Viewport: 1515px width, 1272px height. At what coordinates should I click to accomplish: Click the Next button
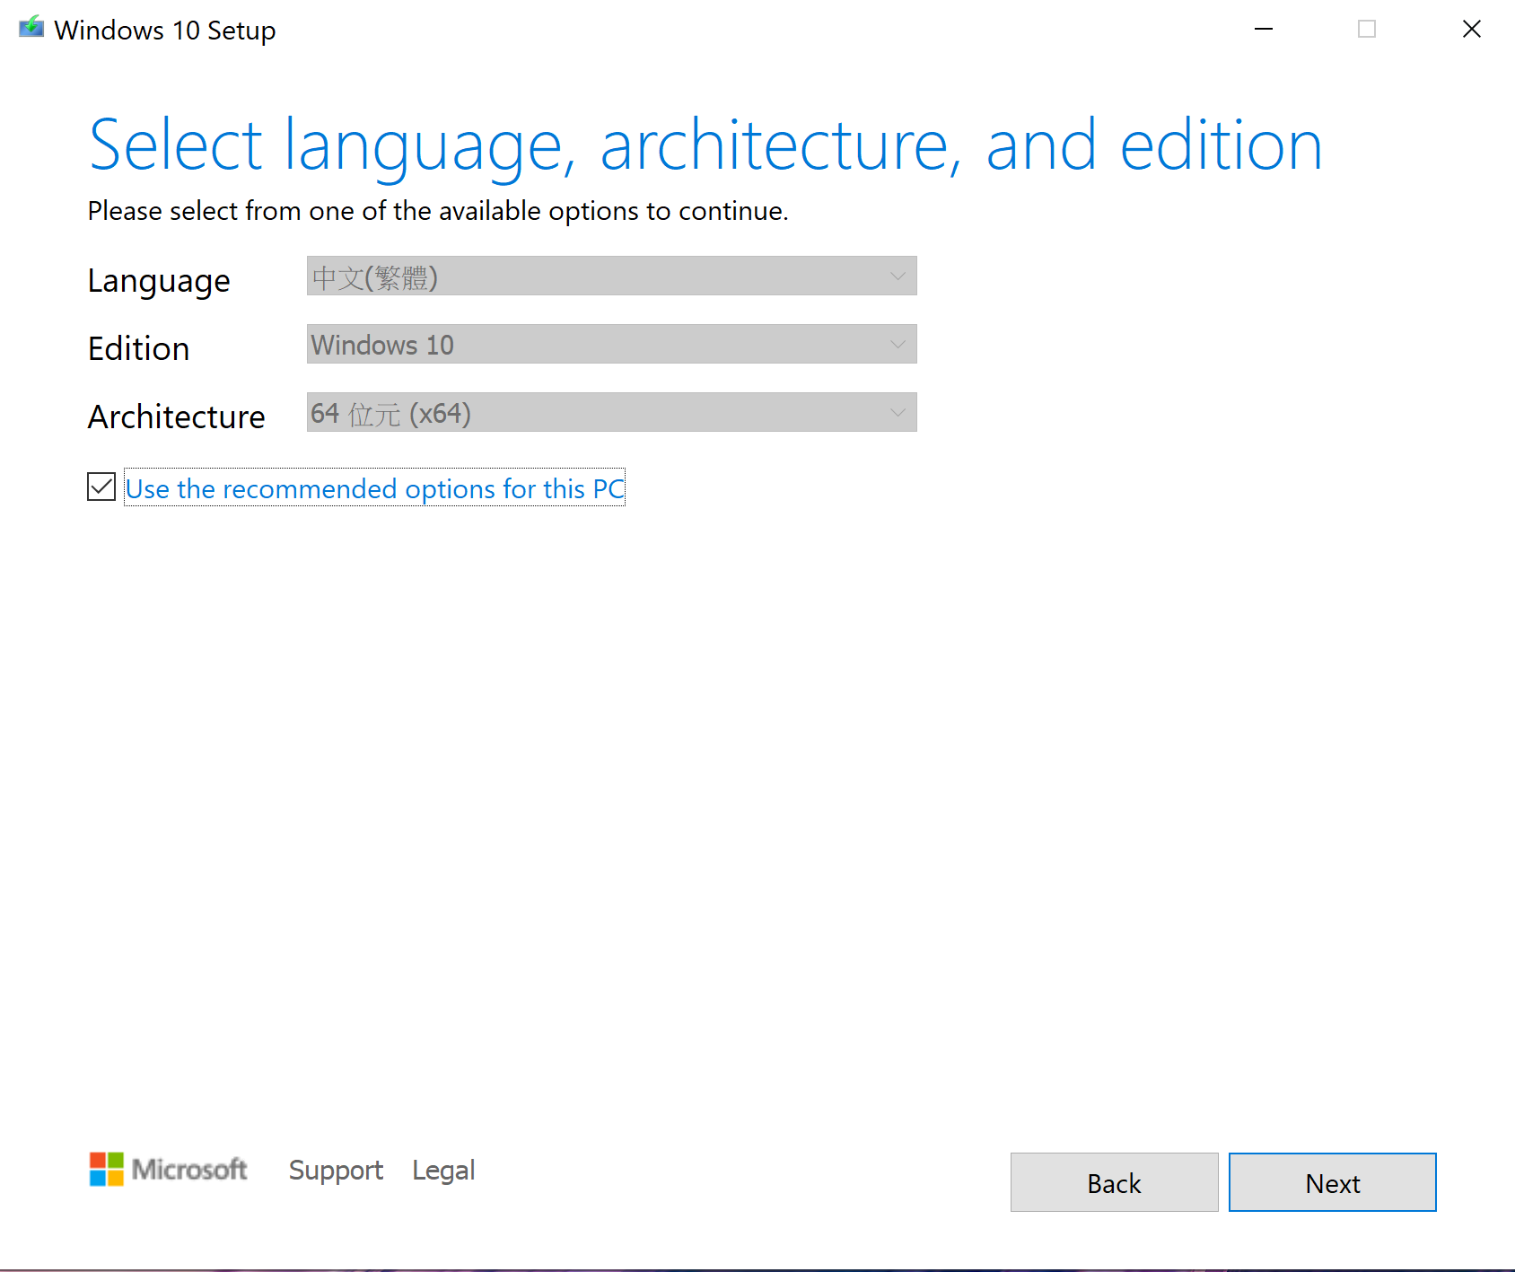coord(1332,1183)
